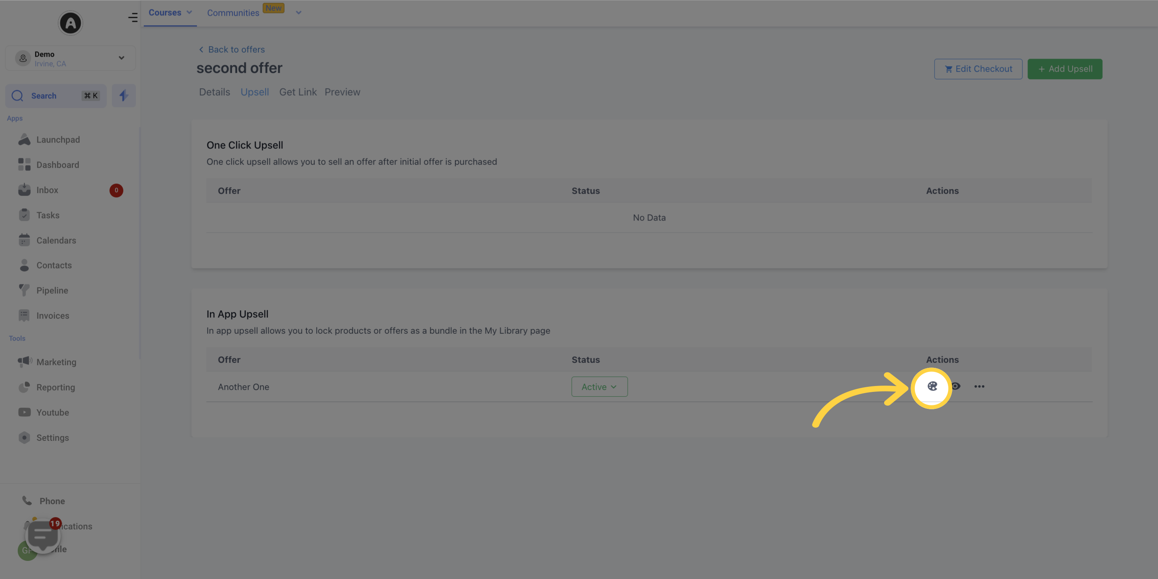Click the Inbox notification icon
Screen dimensions: 1158x579
116,191
